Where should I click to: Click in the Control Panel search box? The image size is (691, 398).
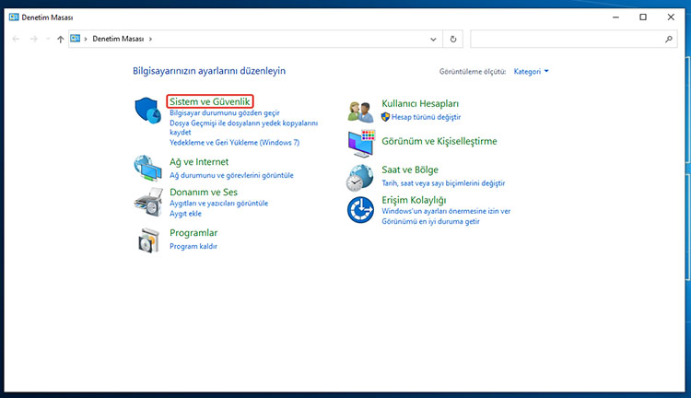[x=567, y=40]
